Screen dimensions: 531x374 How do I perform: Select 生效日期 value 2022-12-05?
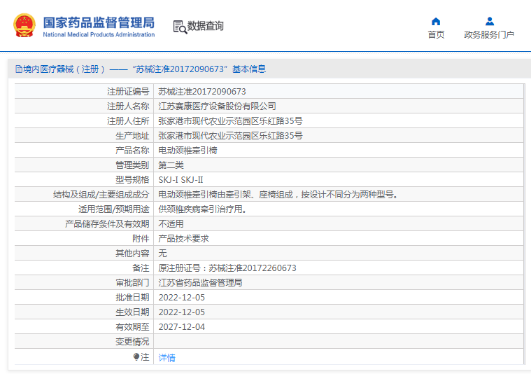(181, 312)
